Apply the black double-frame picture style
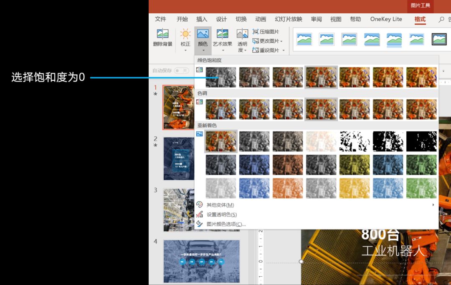451x285 pixels. click(x=439, y=39)
